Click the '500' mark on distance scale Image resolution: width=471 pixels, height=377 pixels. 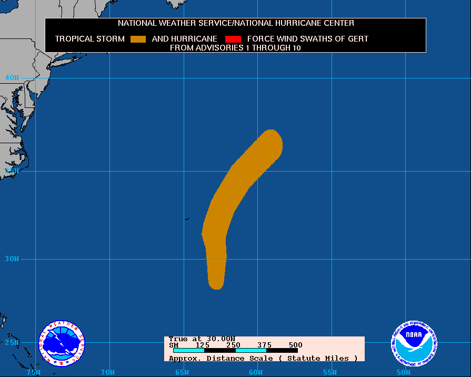(296, 345)
